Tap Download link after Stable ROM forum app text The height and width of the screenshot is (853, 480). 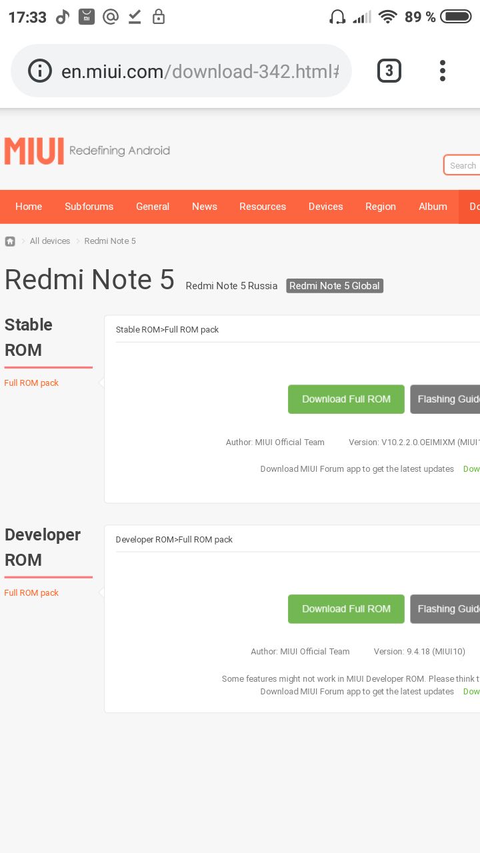(x=471, y=469)
